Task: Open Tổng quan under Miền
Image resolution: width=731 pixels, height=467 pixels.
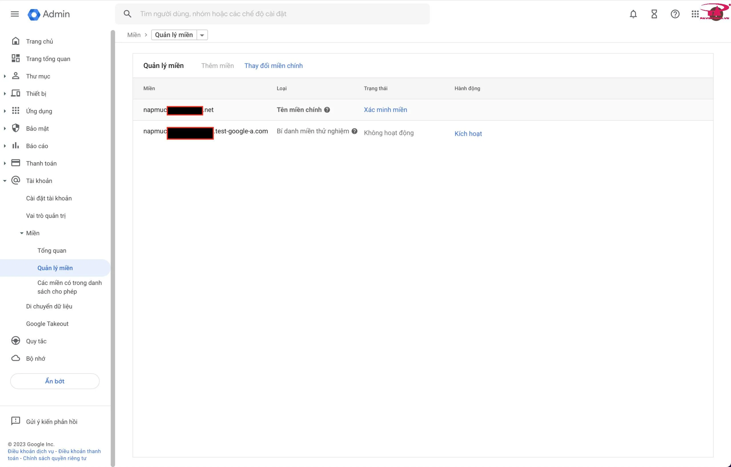Action: 52,251
